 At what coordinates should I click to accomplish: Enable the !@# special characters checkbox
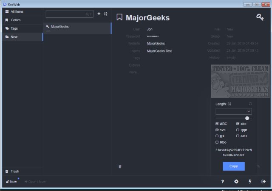[x=238, y=130]
